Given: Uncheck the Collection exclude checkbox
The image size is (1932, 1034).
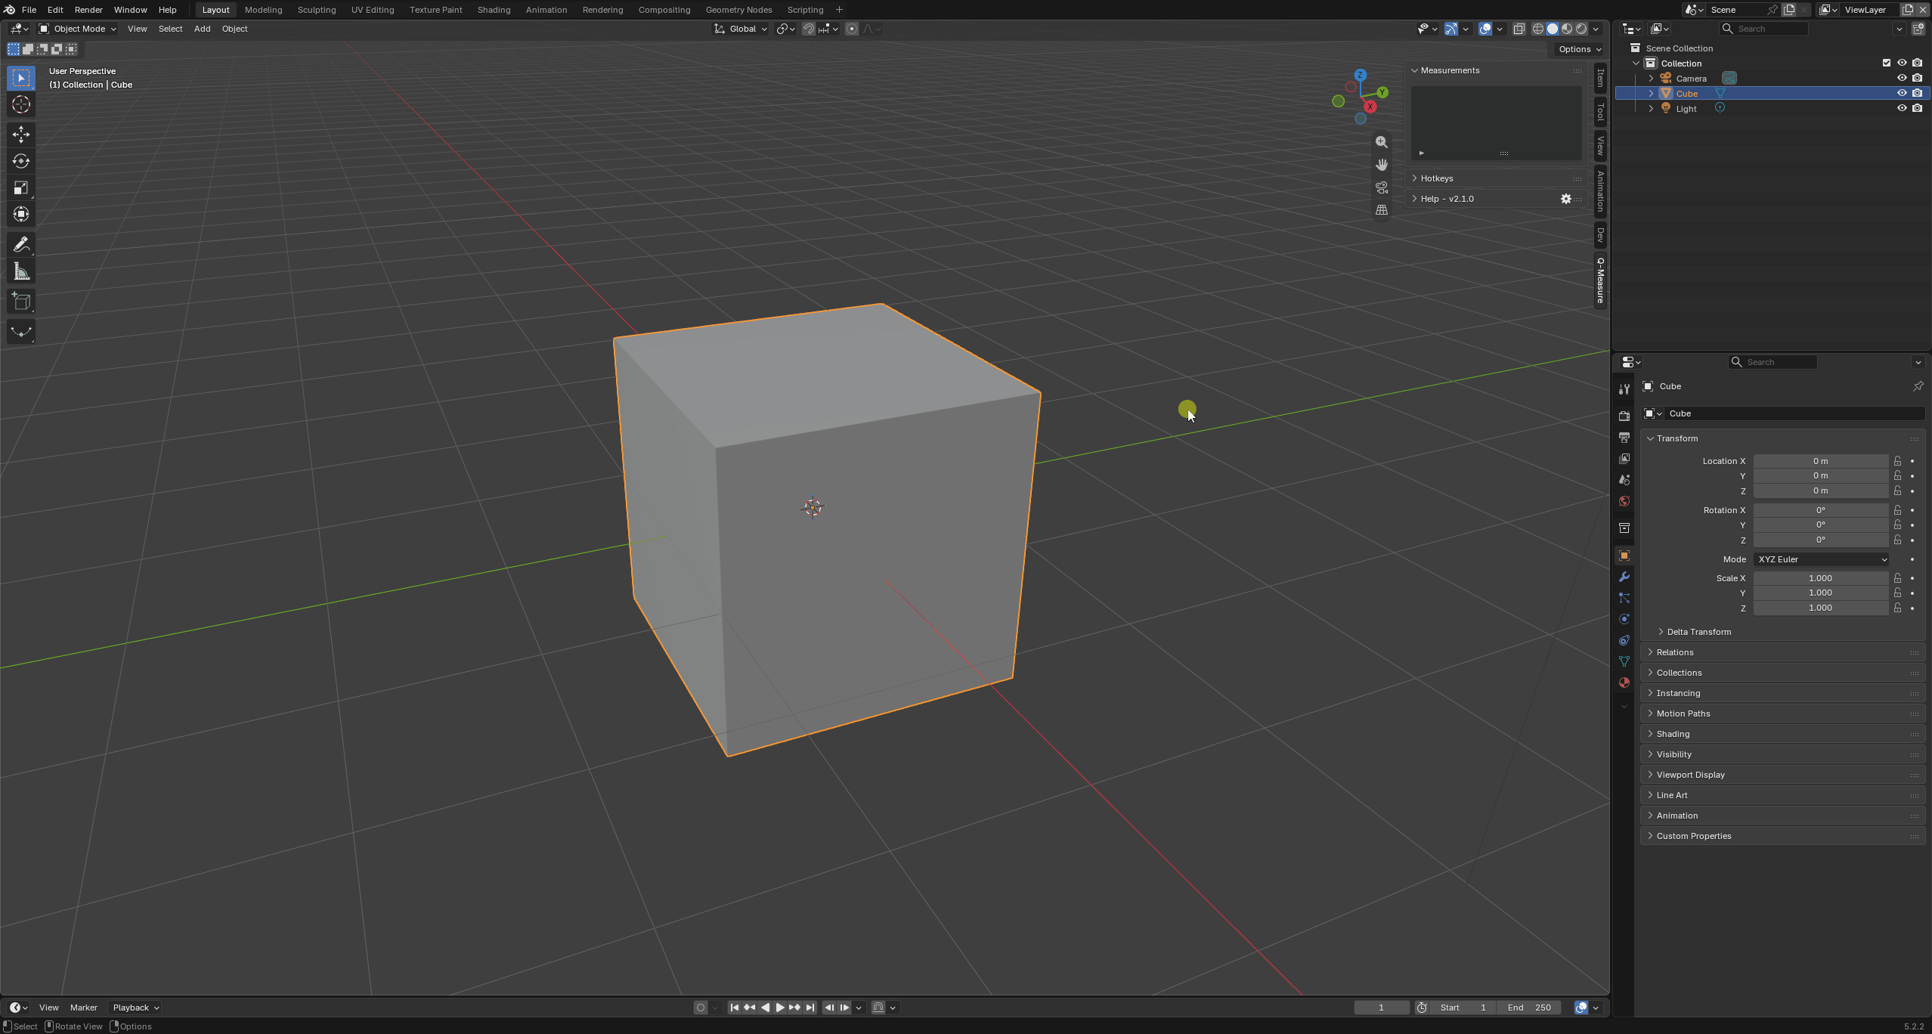Looking at the screenshot, I should click(1887, 63).
